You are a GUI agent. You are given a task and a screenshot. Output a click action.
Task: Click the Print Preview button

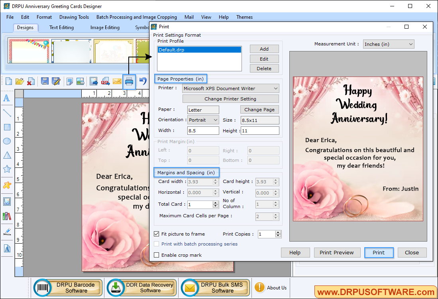point(337,252)
